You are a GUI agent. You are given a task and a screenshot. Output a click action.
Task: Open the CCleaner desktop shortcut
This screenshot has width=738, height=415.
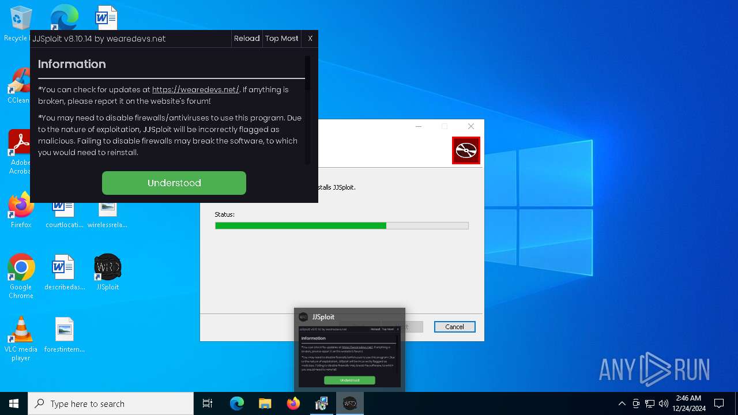point(19,86)
